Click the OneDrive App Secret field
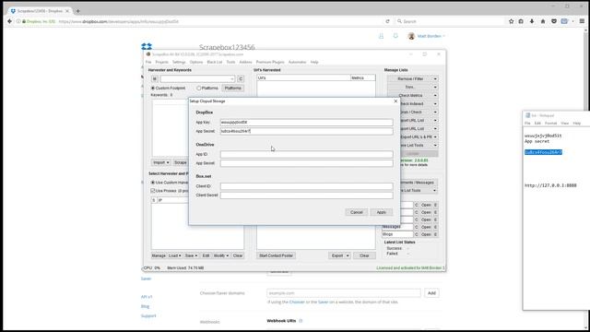The image size is (590, 332). (x=307, y=163)
